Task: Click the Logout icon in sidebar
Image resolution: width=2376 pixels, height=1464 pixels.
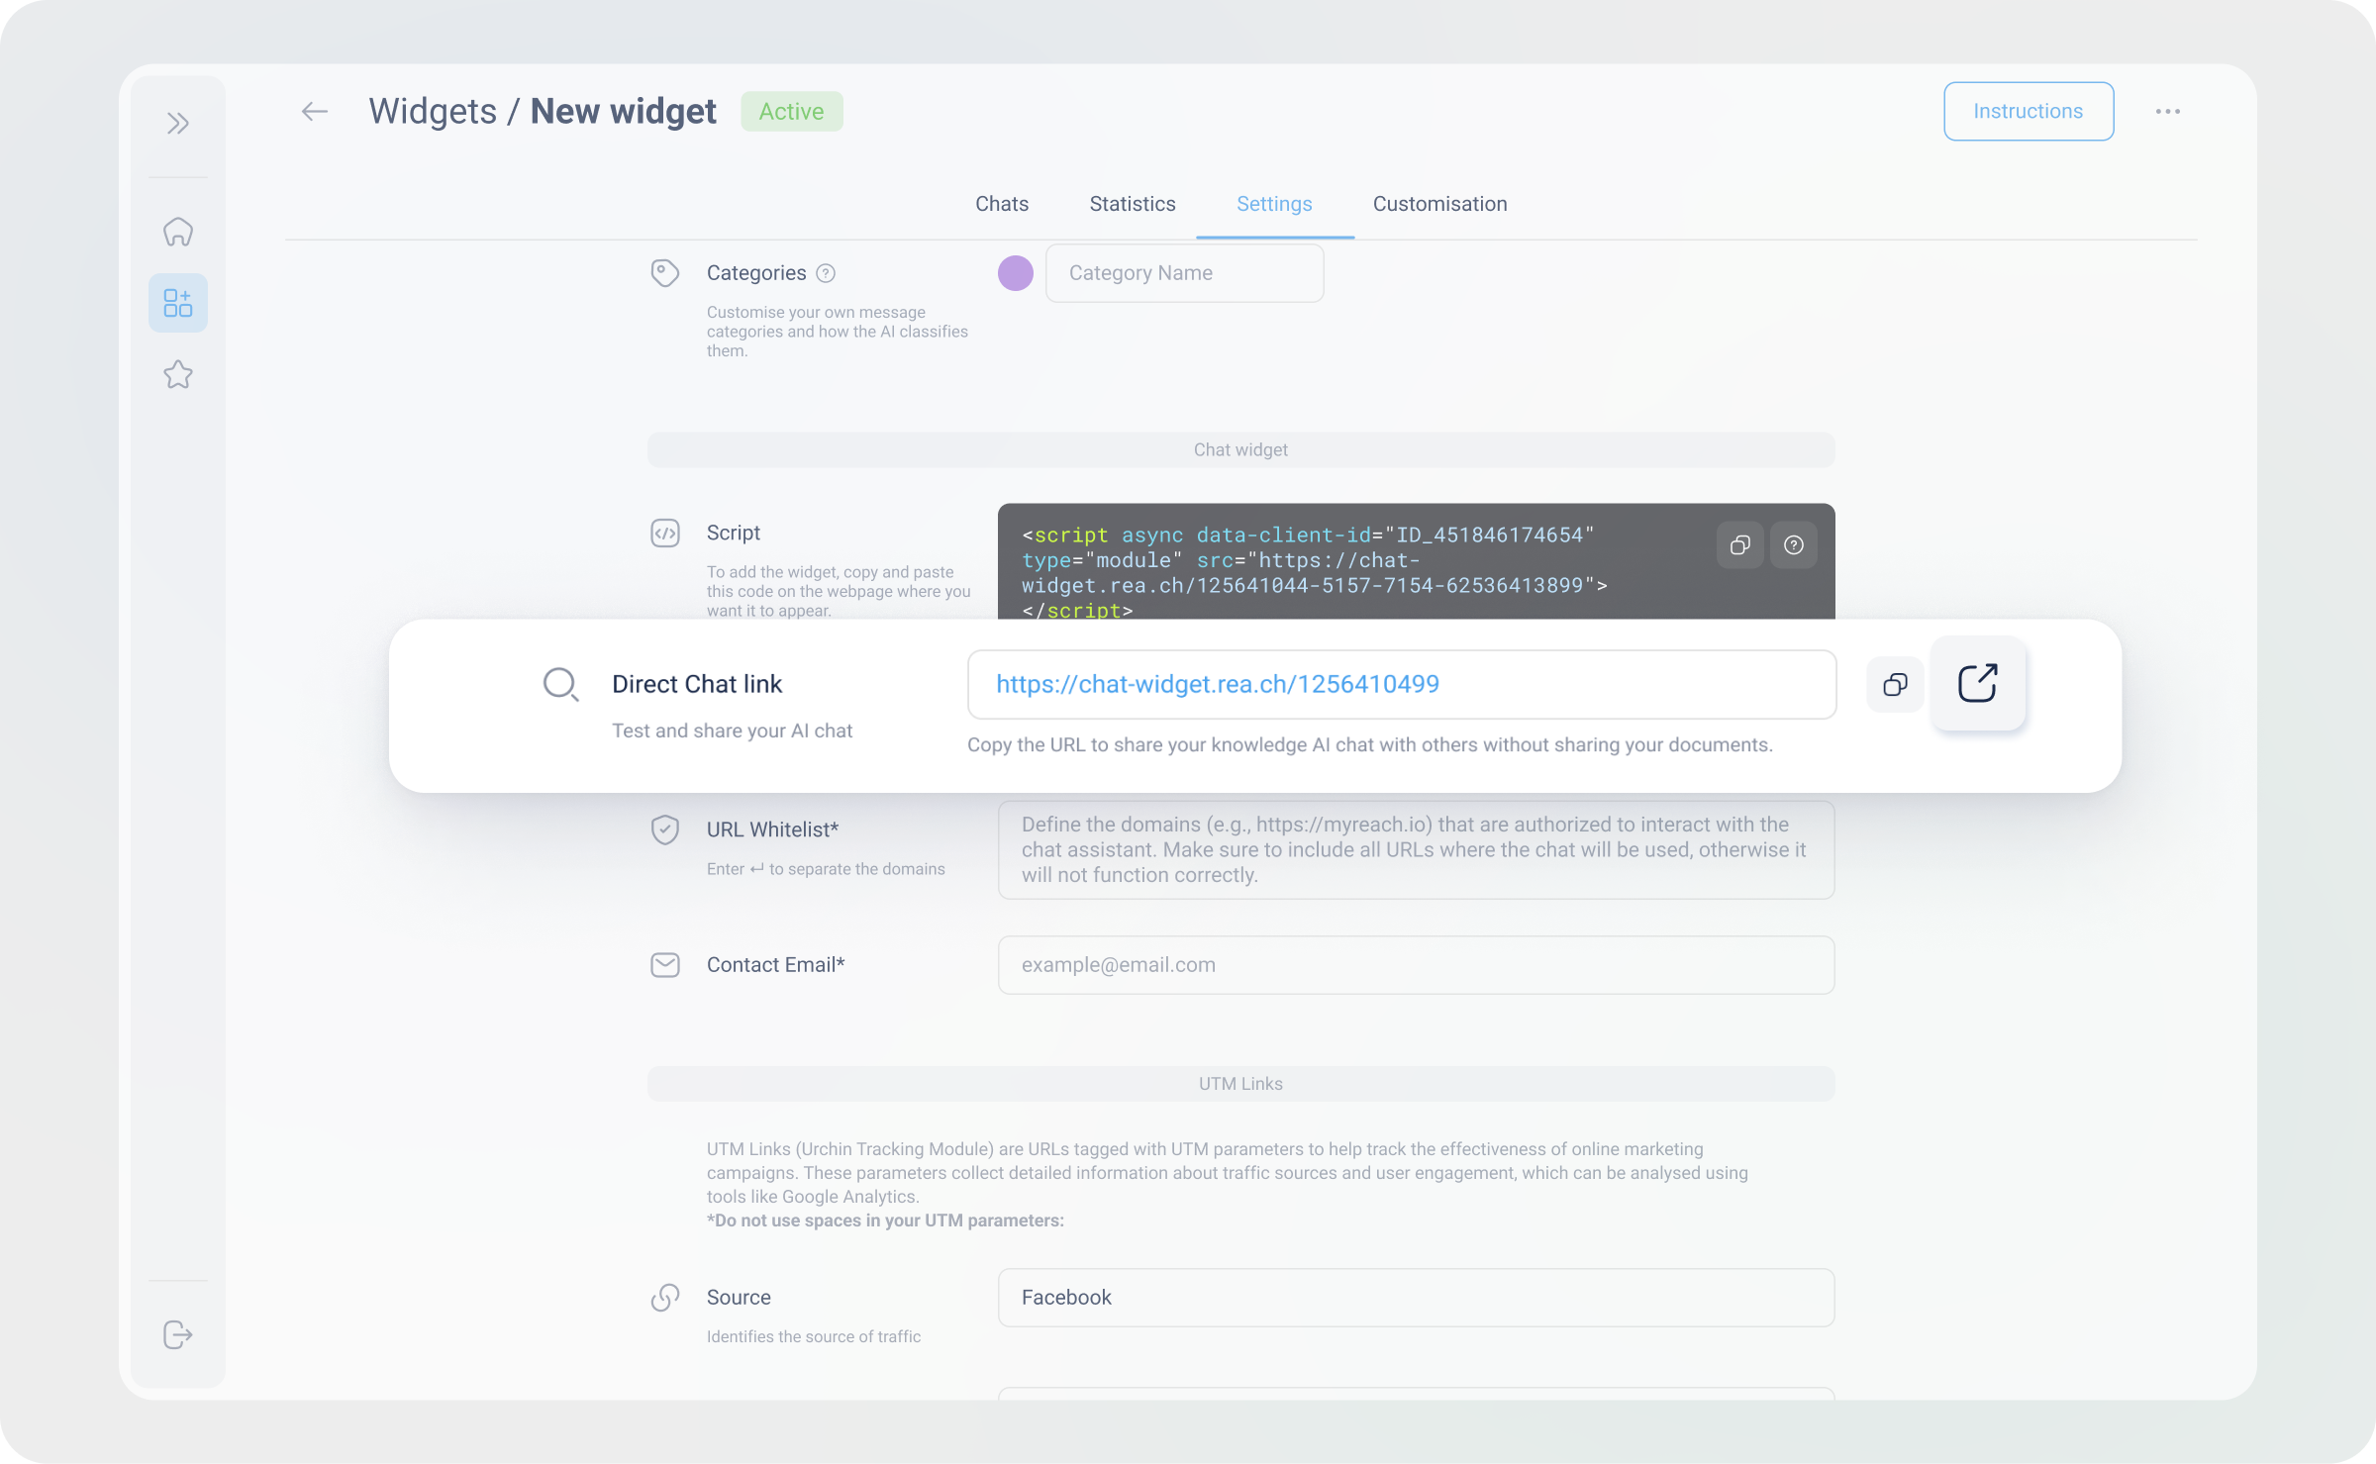Action: click(x=178, y=1334)
